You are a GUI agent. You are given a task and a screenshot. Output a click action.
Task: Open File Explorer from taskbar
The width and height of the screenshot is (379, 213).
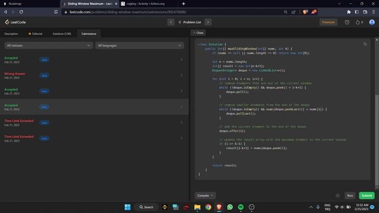click(197, 207)
